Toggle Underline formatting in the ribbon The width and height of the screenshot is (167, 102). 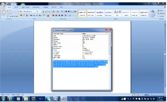(27, 15)
